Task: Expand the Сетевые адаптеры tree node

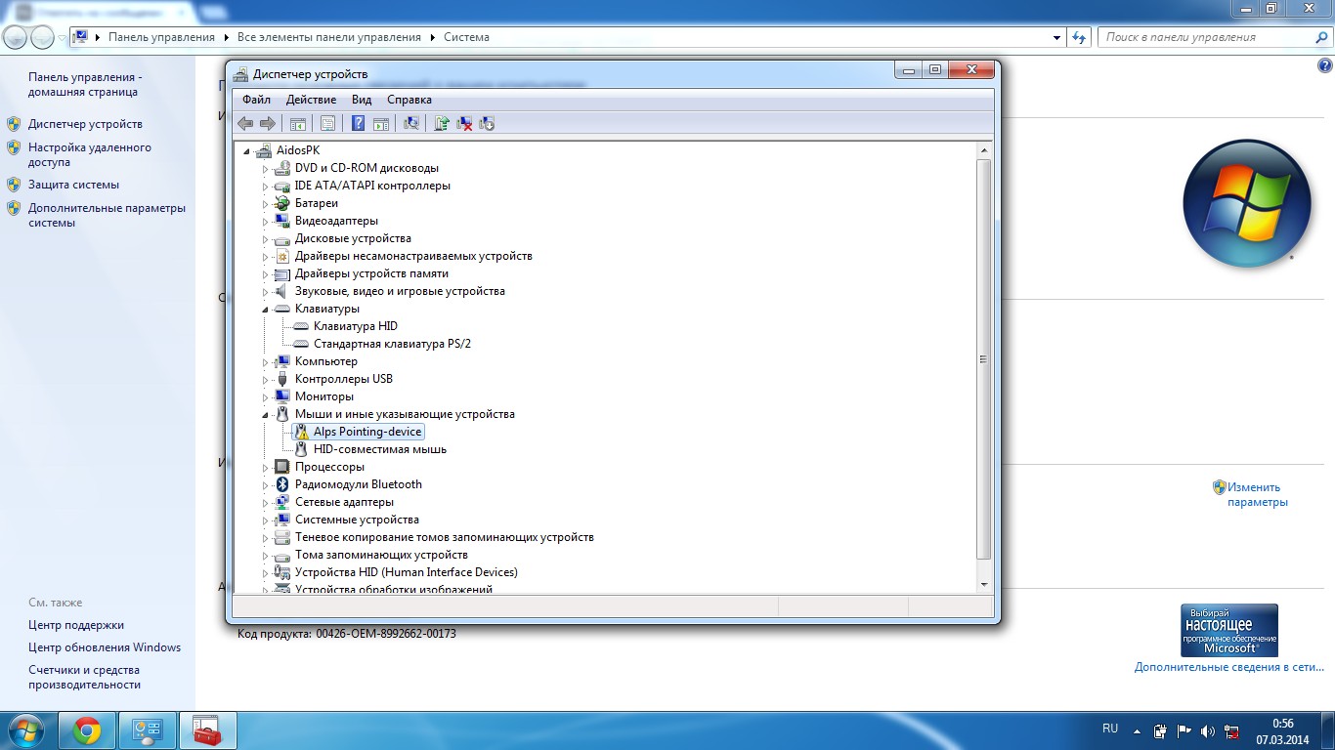Action: 265,502
